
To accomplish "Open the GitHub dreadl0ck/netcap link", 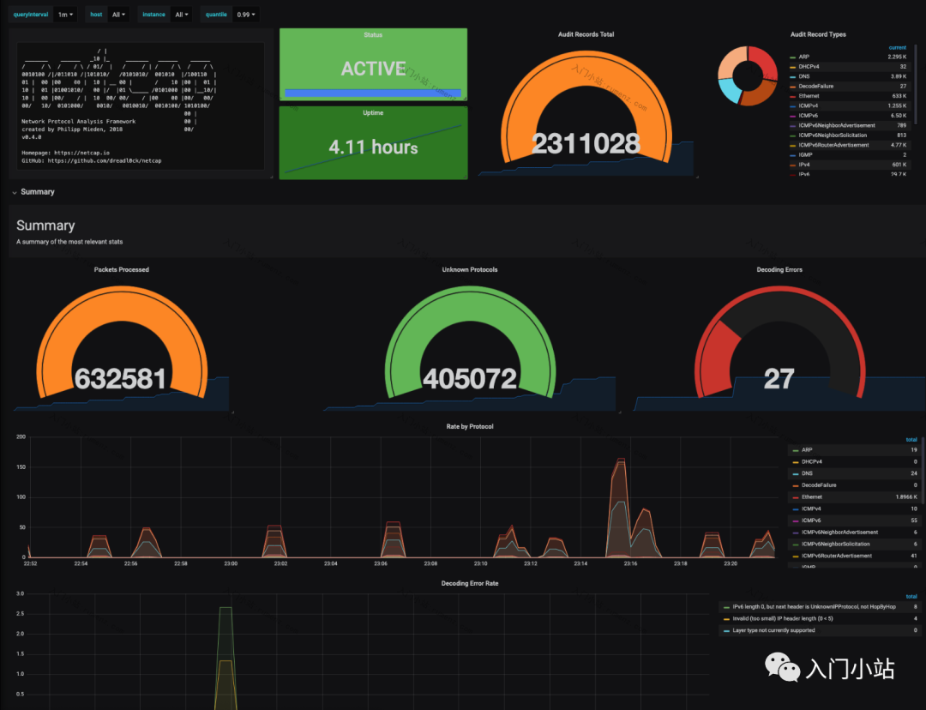I will pos(104,160).
